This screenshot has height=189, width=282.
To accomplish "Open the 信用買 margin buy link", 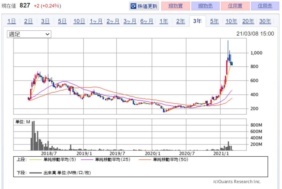I will point(235,6).
